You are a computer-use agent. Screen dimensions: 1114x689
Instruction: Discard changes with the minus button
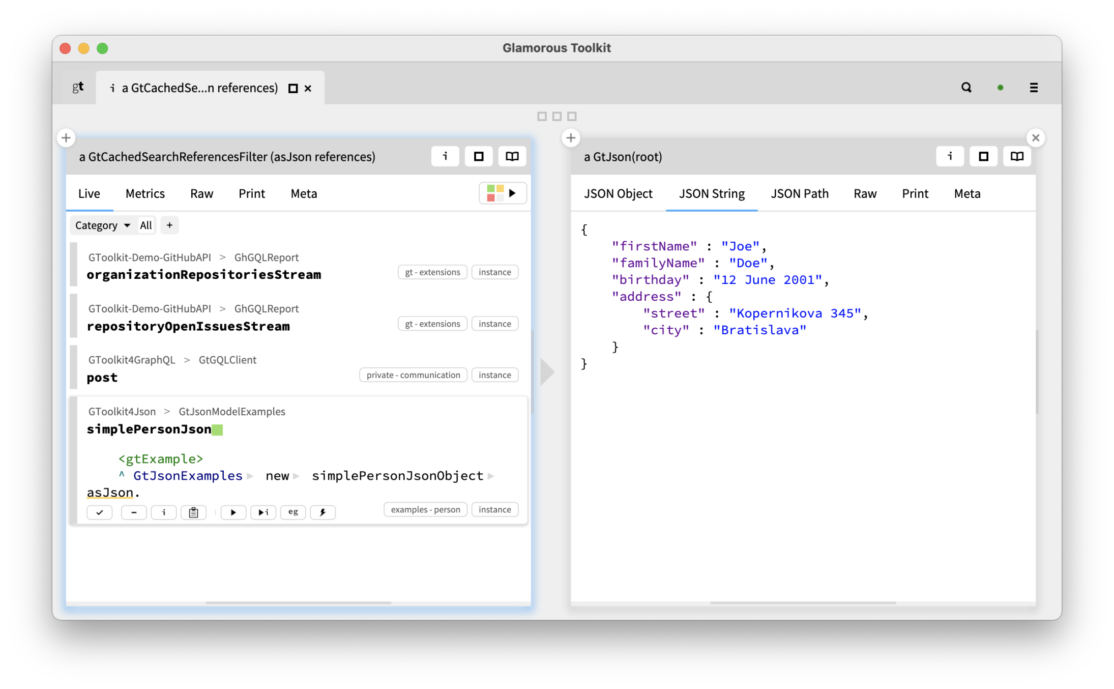tap(134, 512)
